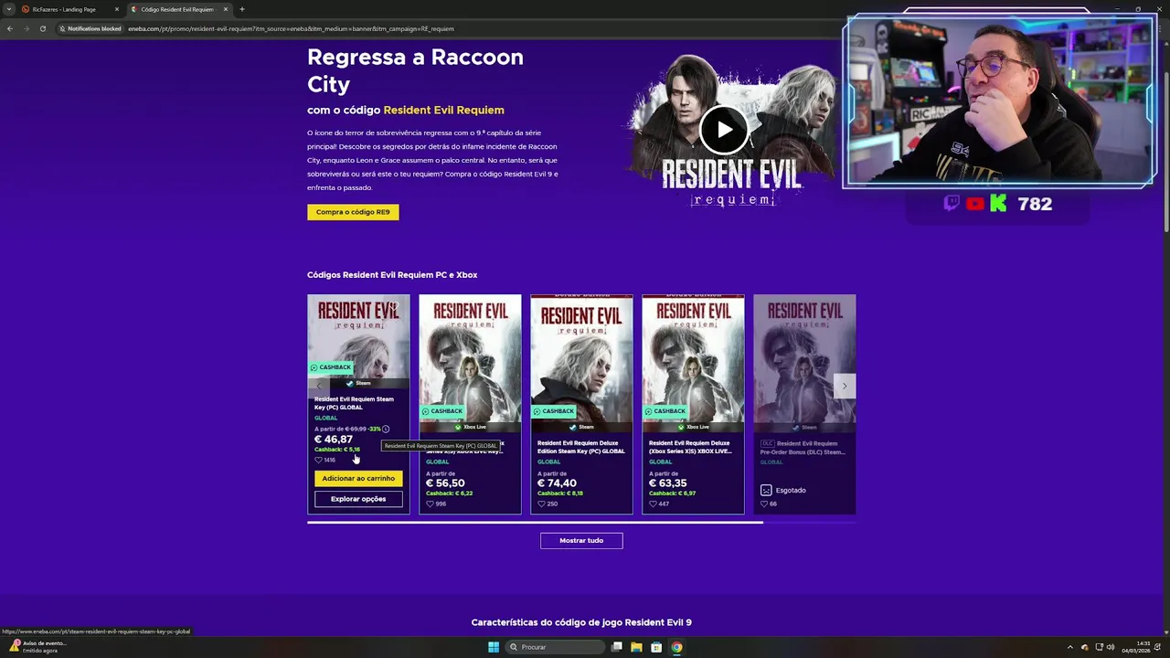Image resolution: width=1170 pixels, height=658 pixels.
Task: Click heart icon with 447 likes
Action: pos(654,504)
